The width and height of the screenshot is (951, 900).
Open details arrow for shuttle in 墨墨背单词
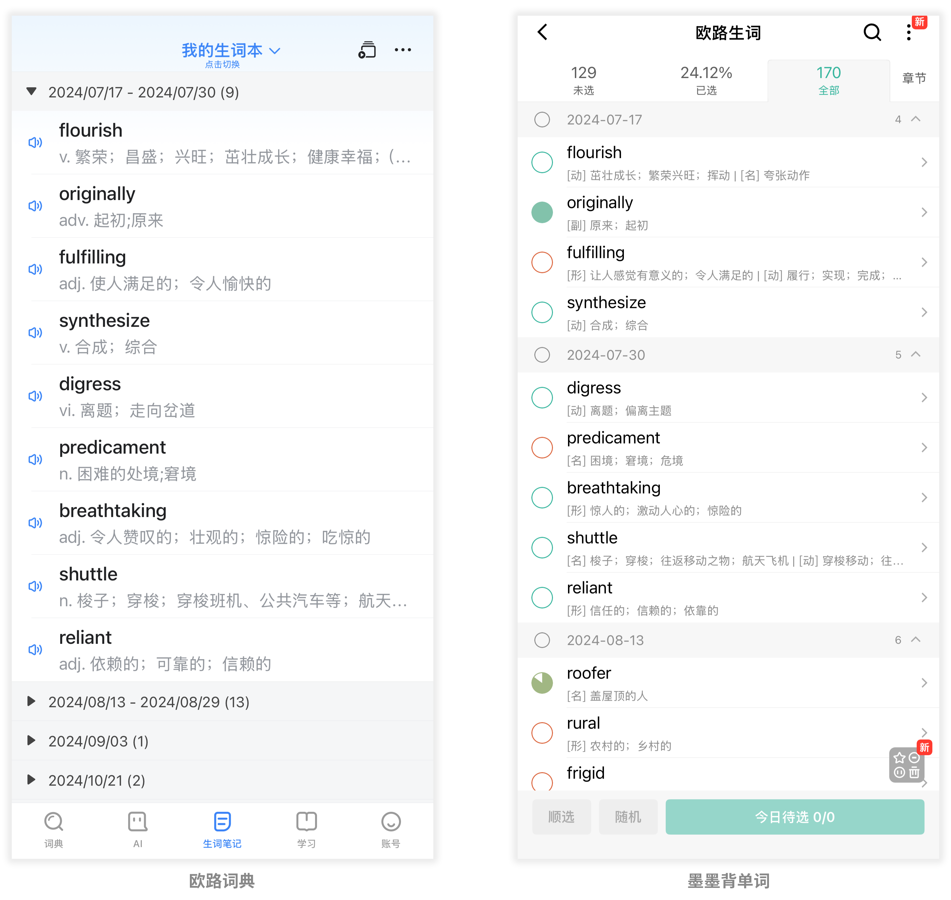coord(924,547)
